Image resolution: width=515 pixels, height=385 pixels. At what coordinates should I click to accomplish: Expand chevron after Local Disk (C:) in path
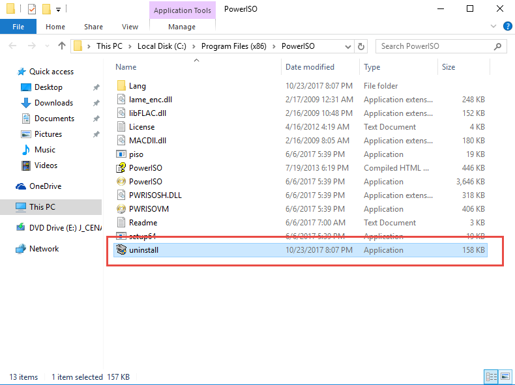194,47
